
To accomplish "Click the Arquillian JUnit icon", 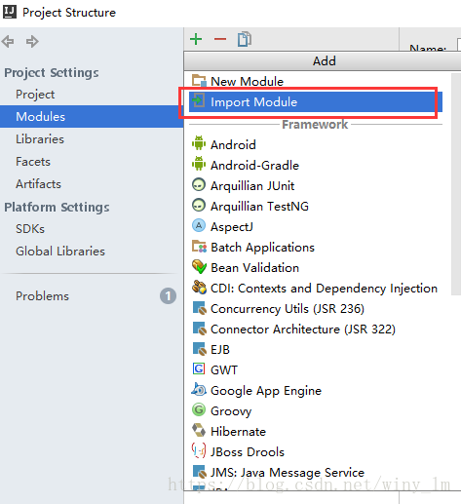I will 199,185.
